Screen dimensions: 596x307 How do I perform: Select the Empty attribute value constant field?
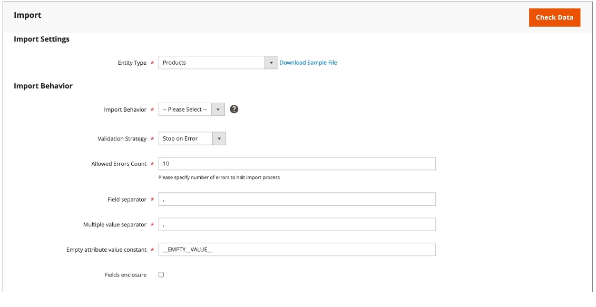(x=297, y=250)
